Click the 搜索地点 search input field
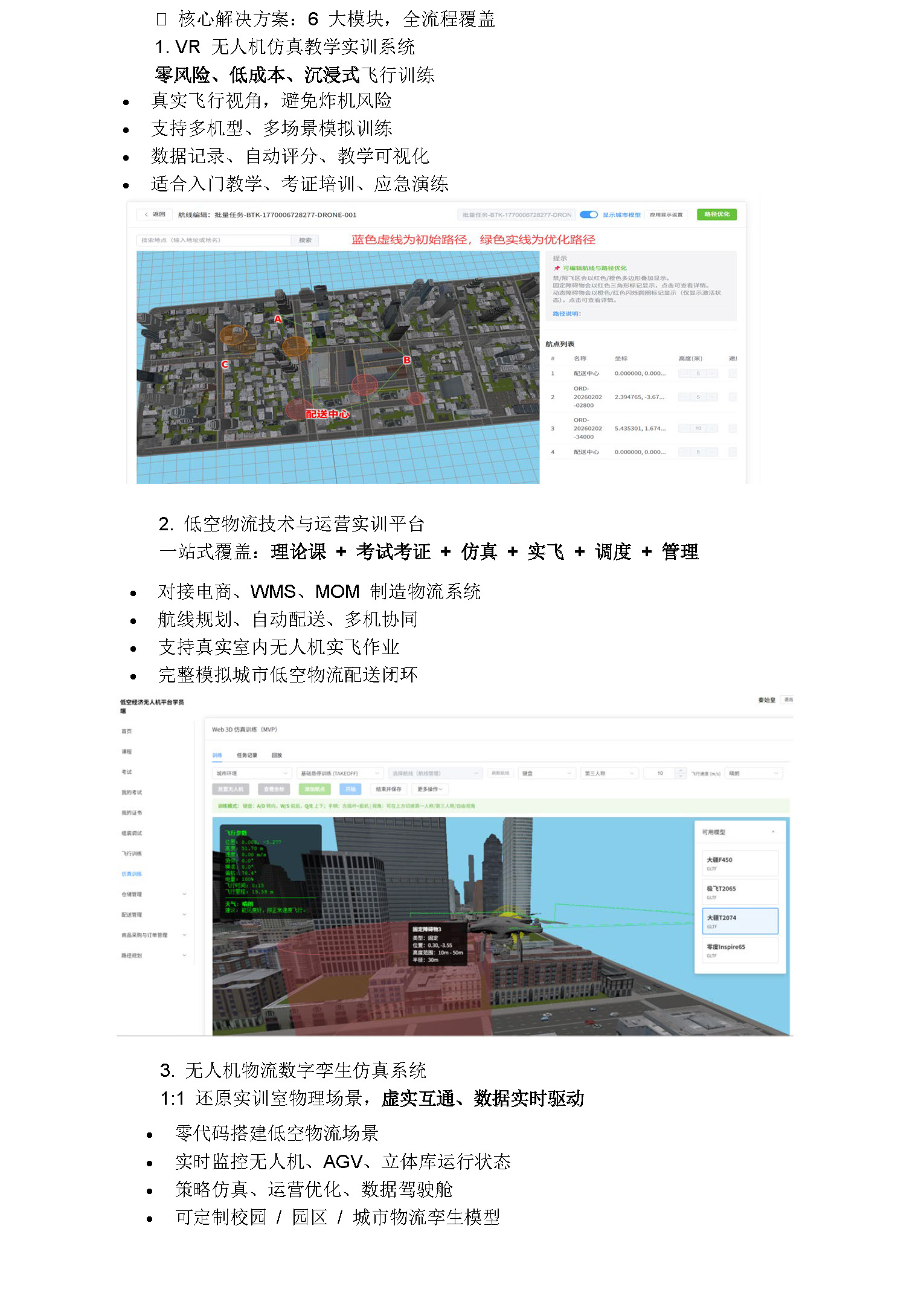The height and width of the screenshot is (1307, 924). (214, 240)
